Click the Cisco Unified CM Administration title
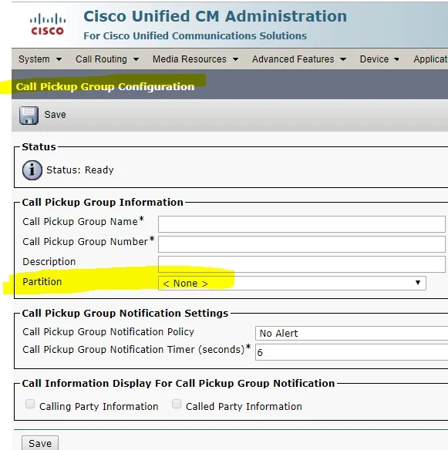Image resolution: width=448 pixels, height=450 pixels. click(215, 16)
